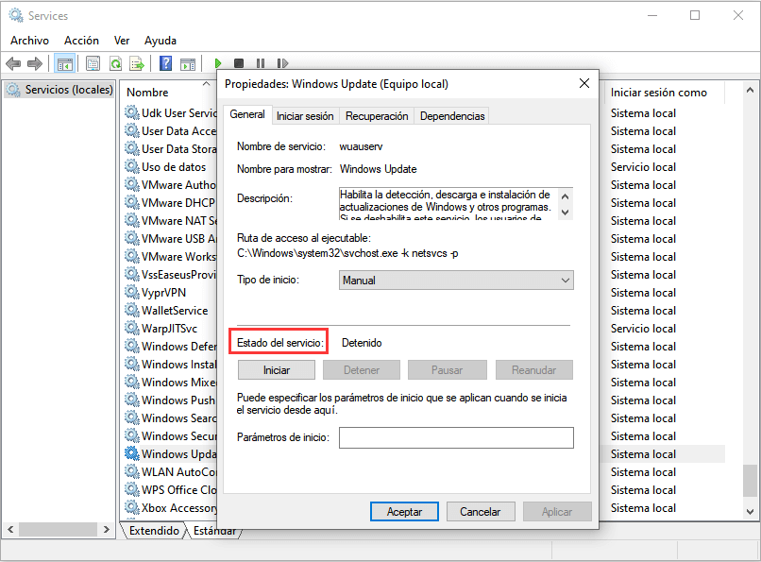Click the Parámetros de inicio input field
The width and height of the screenshot is (761, 562).
point(456,437)
